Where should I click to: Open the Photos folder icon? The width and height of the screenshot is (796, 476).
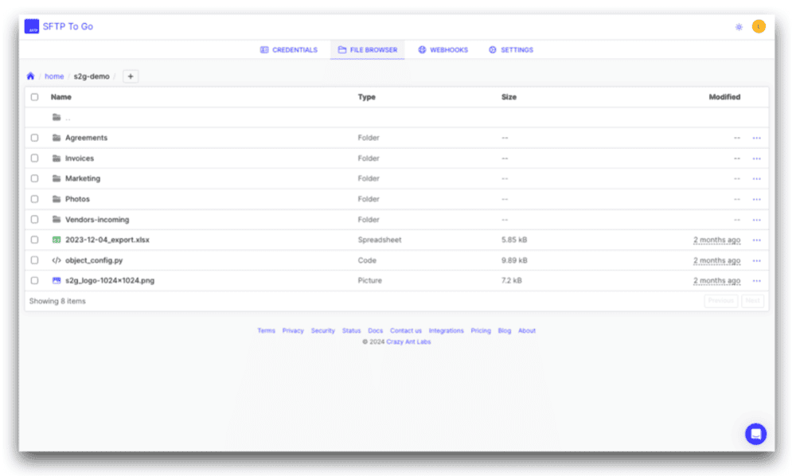pyautogui.click(x=57, y=199)
